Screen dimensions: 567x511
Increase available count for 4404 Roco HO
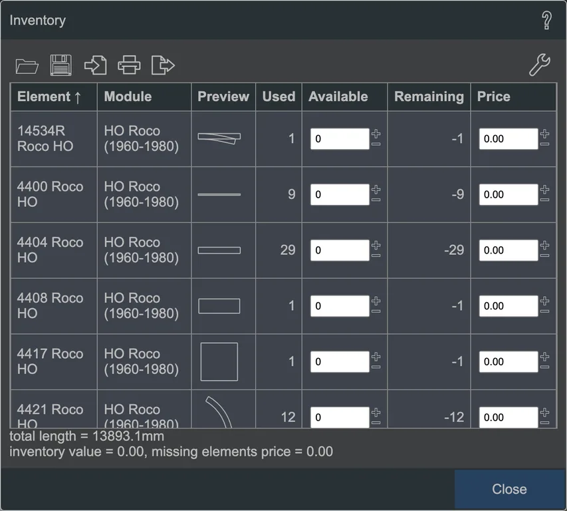(376, 245)
